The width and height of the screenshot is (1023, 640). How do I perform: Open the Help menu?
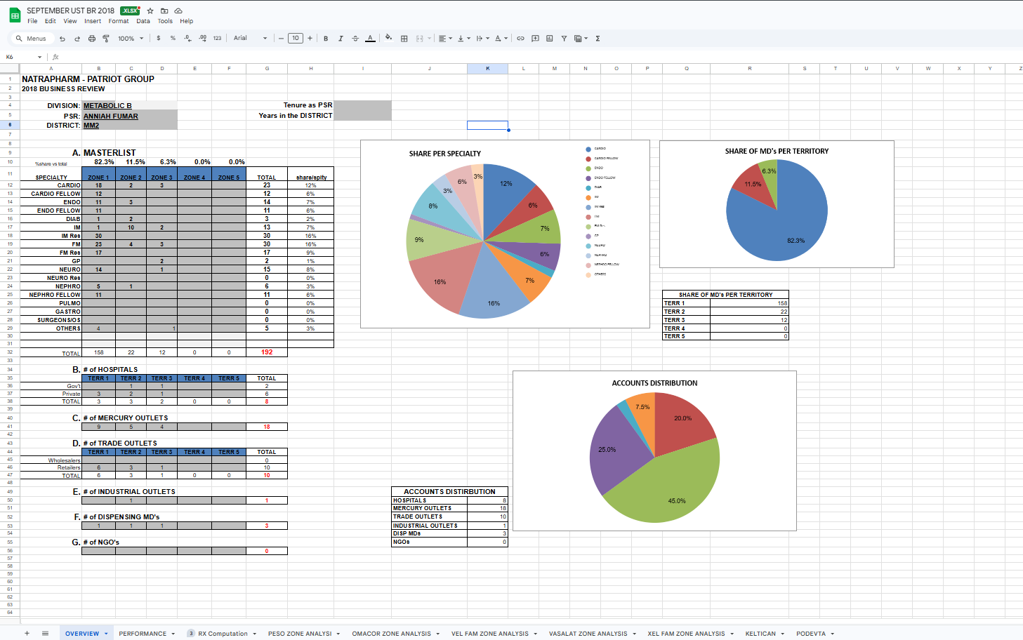click(x=186, y=21)
